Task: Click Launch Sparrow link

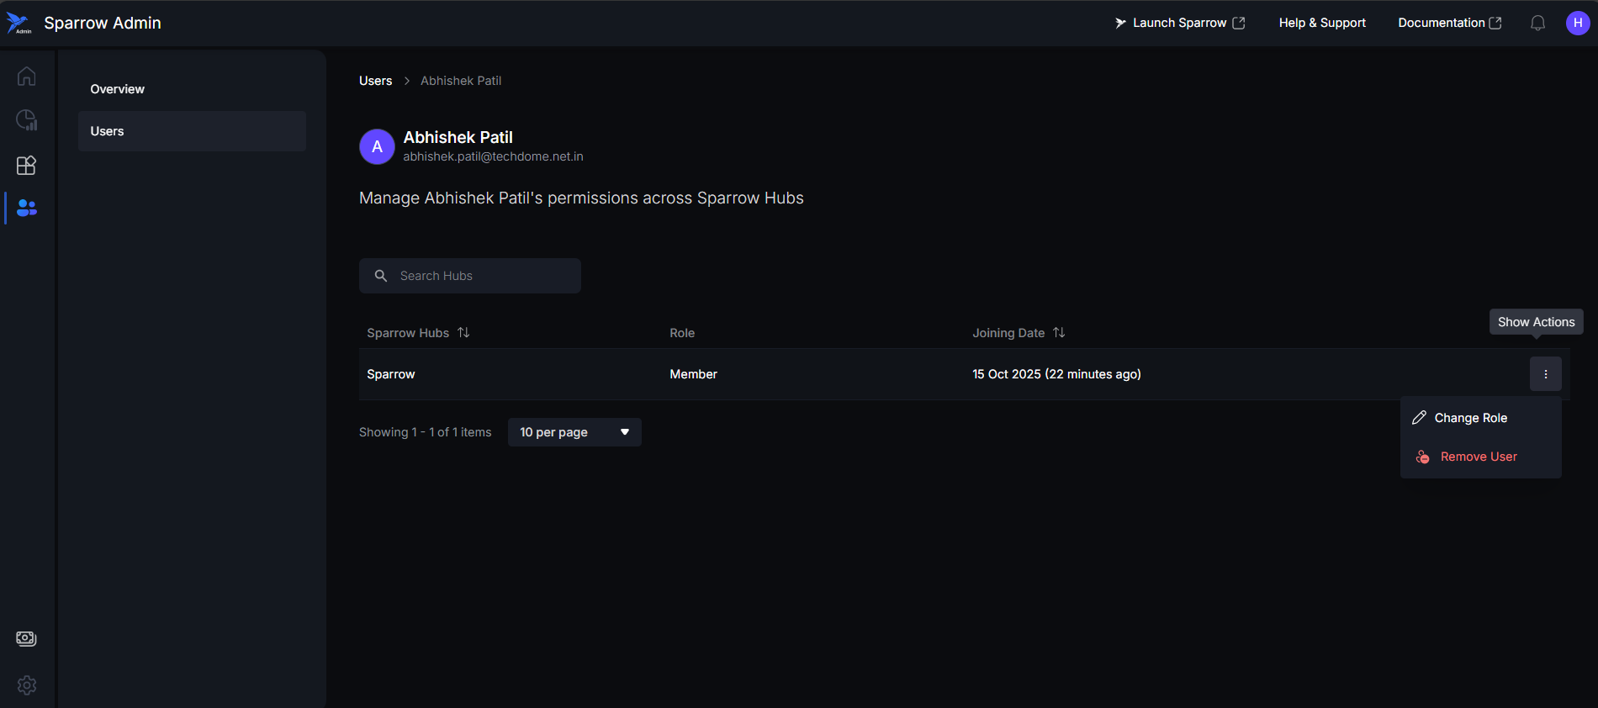Action: pos(1179,23)
